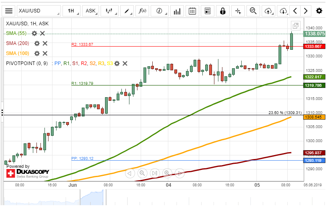Click the highlighted range in overview navigator
The height and width of the screenshot is (208, 327).
point(92,197)
